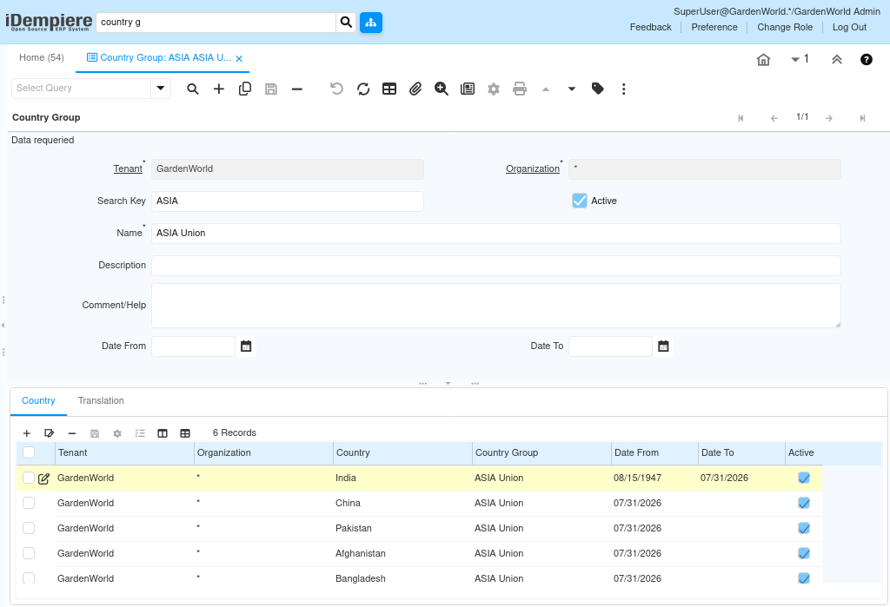Click detail toolbar edit record icon
The height and width of the screenshot is (607, 890).
point(50,433)
